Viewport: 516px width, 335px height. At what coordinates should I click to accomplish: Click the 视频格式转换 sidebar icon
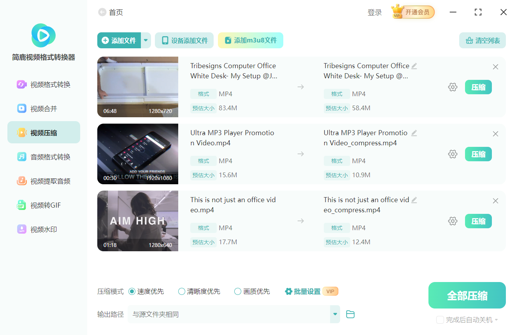pyautogui.click(x=21, y=85)
